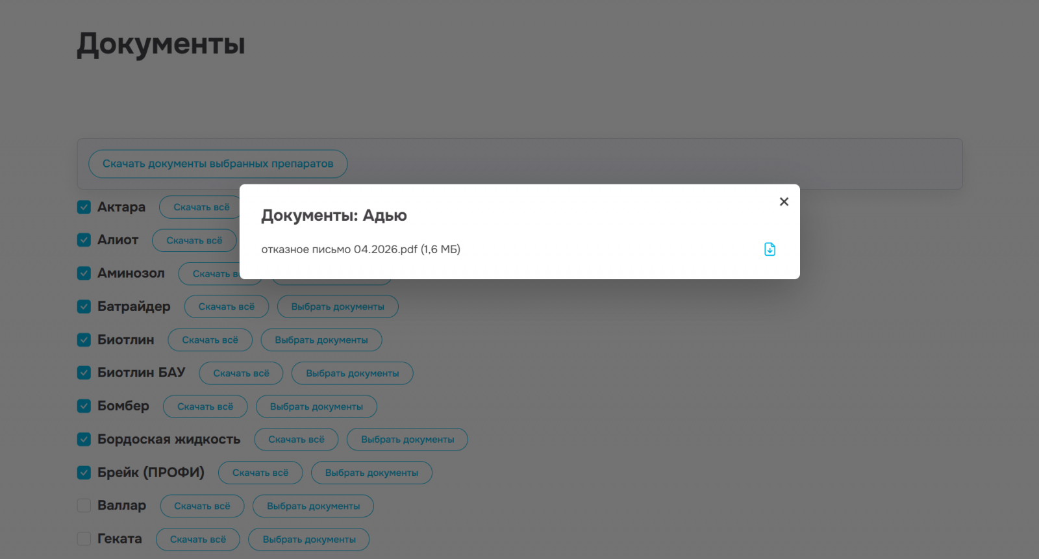Click Скачать всё for Валлар
This screenshot has height=559, width=1039.
pyautogui.click(x=203, y=506)
